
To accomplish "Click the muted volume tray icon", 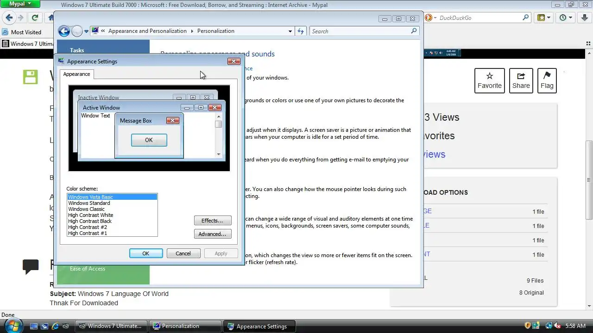I will [x=557, y=326].
